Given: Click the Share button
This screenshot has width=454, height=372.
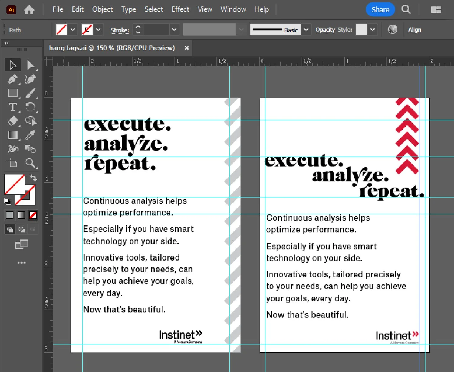Looking at the screenshot, I should pos(380,9).
